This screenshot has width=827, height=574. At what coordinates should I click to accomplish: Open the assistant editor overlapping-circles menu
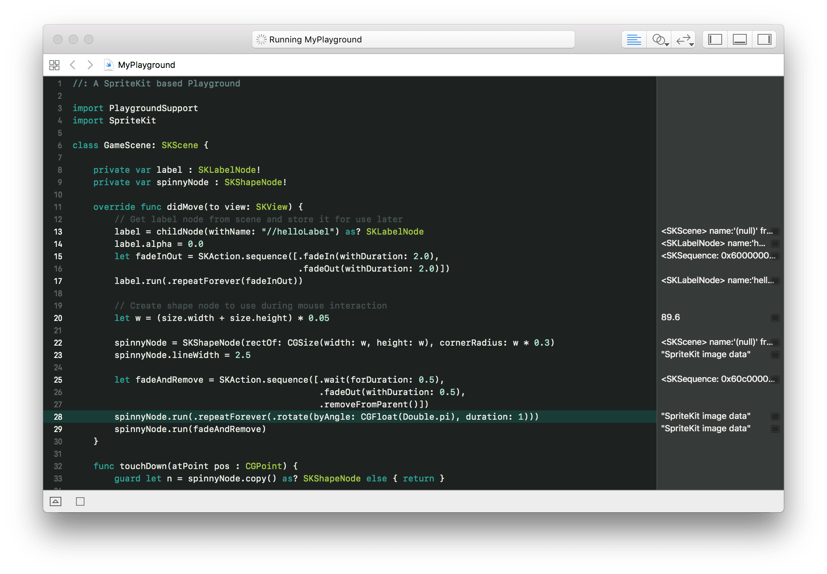659,39
